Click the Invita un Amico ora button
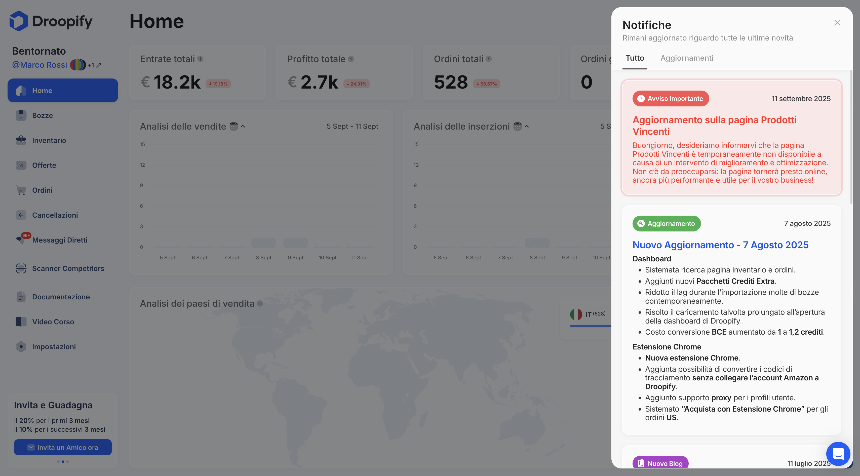 [x=63, y=447]
